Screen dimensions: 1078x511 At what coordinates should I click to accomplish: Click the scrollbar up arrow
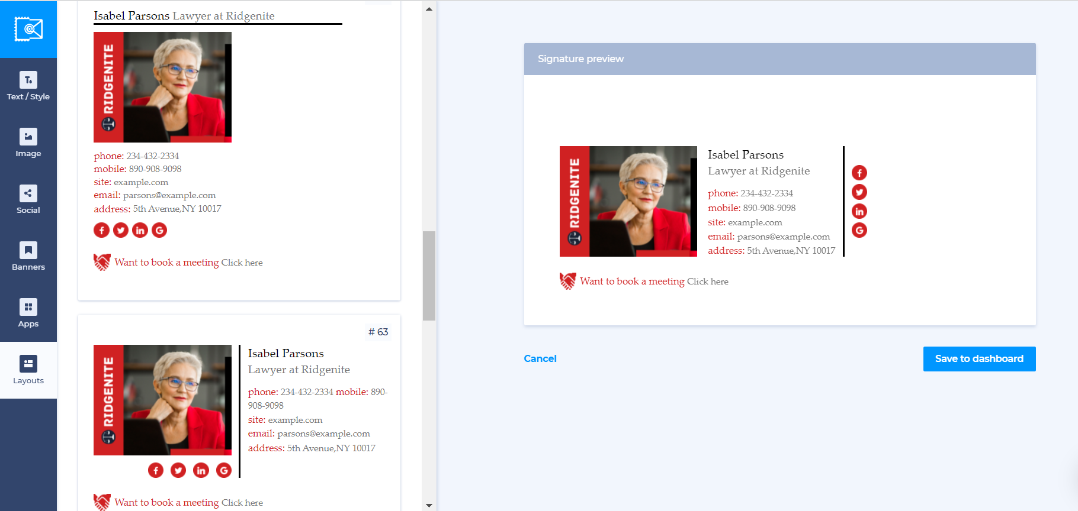tap(429, 9)
